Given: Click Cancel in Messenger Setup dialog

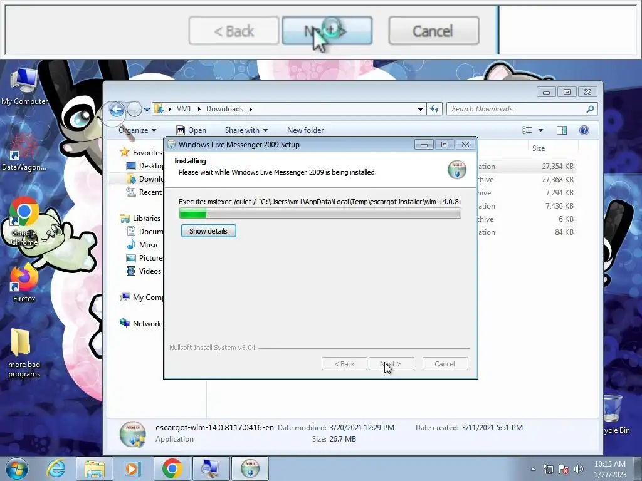Looking at the screenshot, I should click(x=445, y=364).
